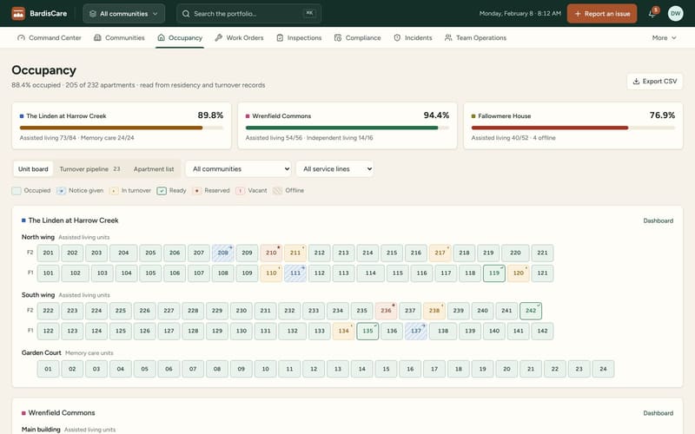Open The Linden at Harrow Creek summary card
This screenshot has height=434, width=695.
[122, 126]
